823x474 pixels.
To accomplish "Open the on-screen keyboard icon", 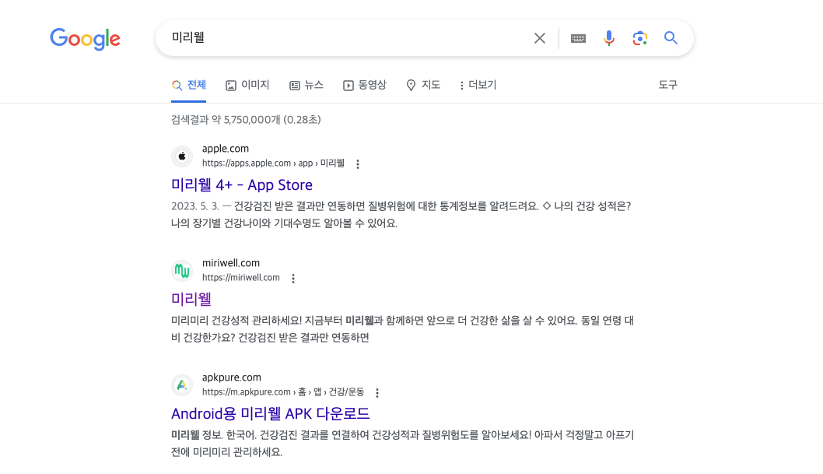I will point(578,38).
